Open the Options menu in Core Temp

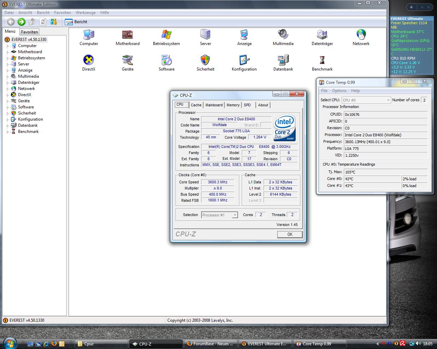[339, 91]
